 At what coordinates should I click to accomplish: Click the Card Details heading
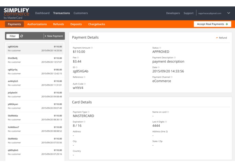(x=82, y=102)
